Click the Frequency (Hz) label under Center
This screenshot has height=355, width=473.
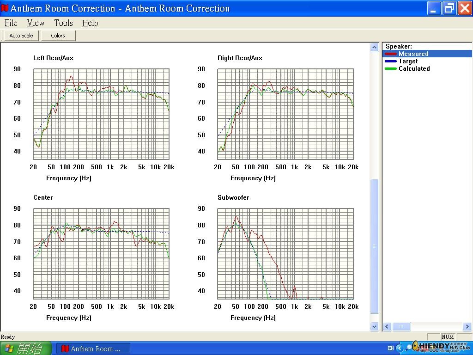(68, 318)
